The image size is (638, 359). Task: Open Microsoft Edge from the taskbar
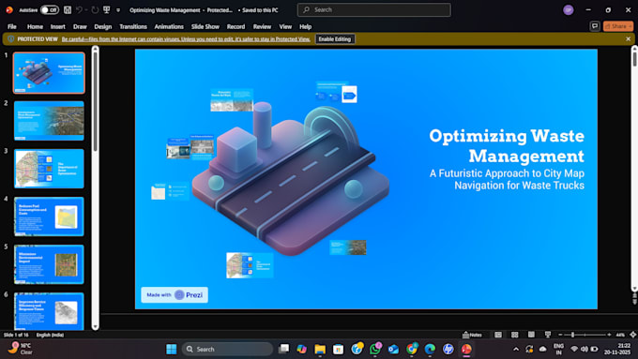[430, 349]
